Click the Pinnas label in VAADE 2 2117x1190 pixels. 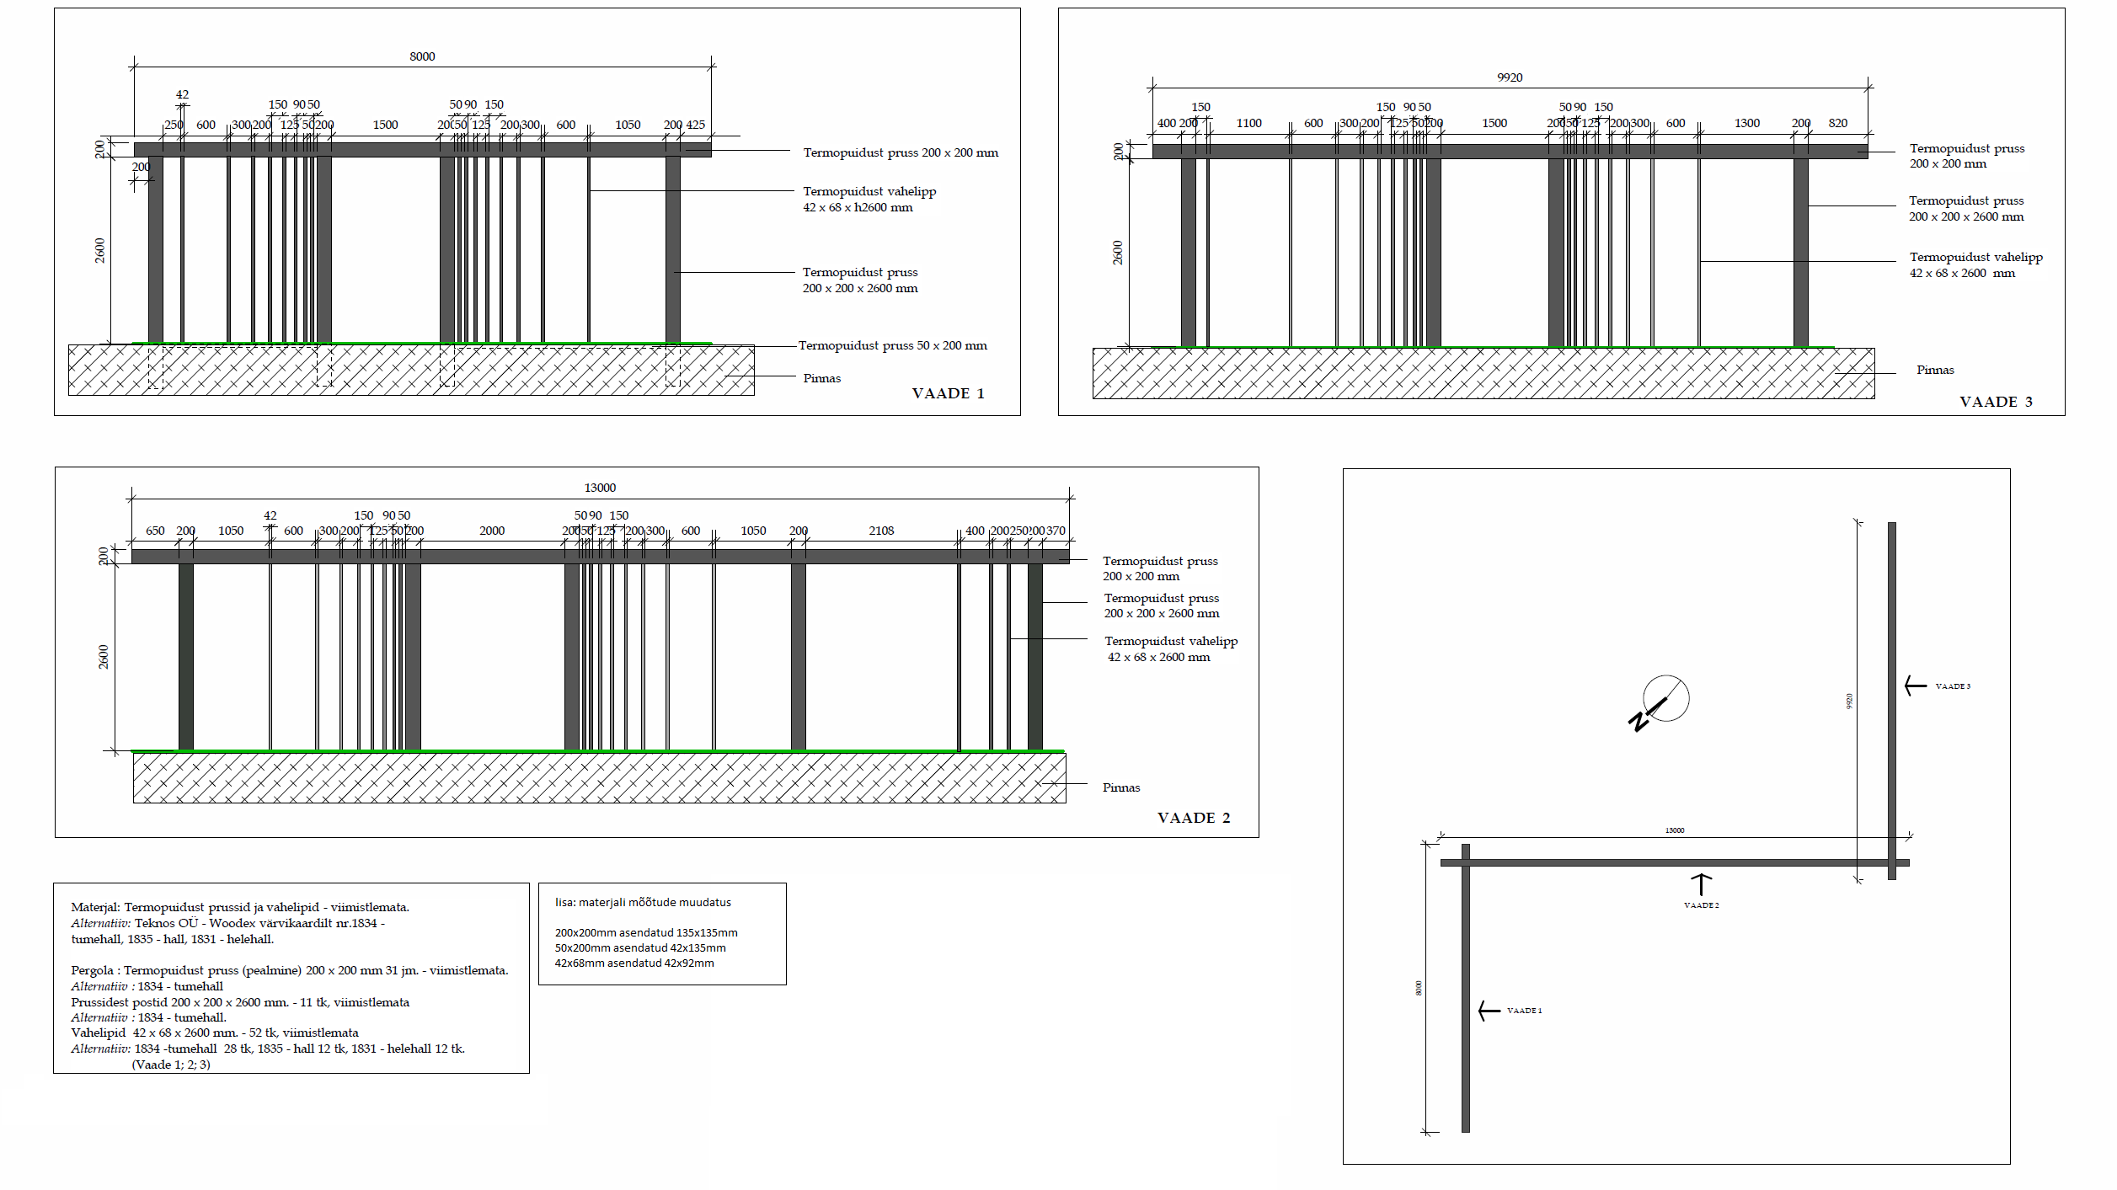1120,787
